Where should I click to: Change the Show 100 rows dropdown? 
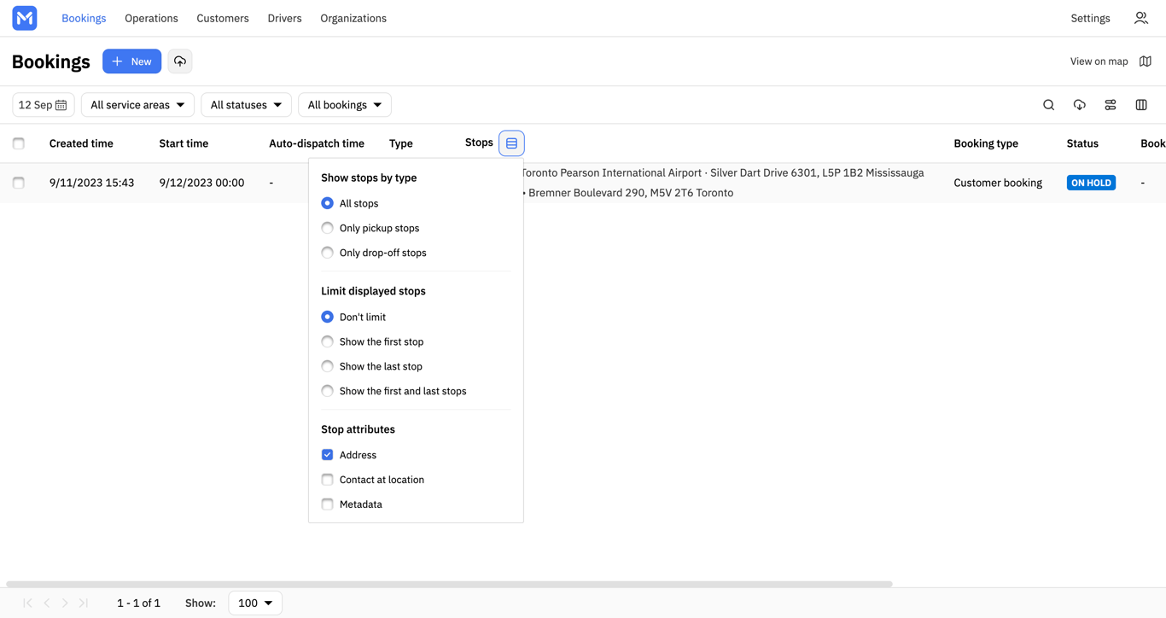255,603
